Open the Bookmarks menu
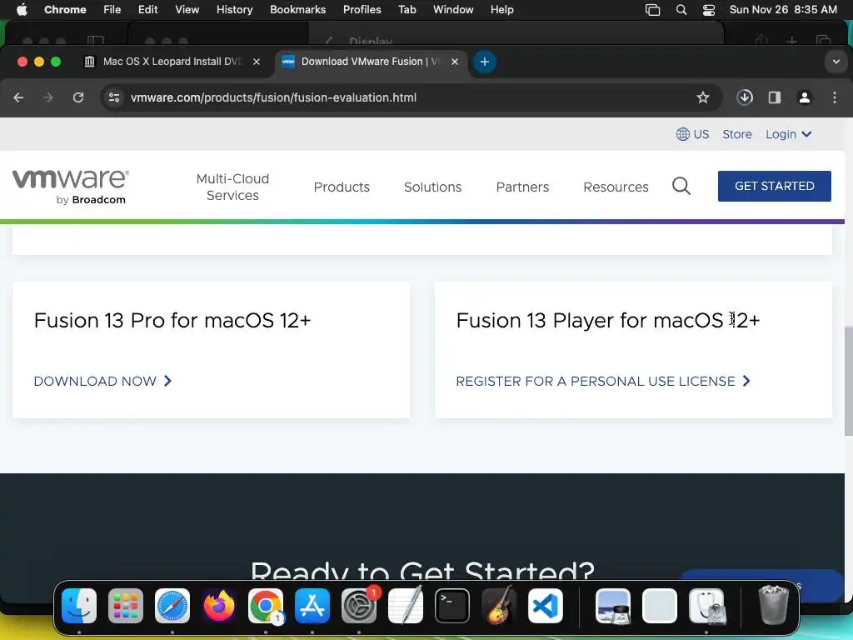 (x=297, y=9)
